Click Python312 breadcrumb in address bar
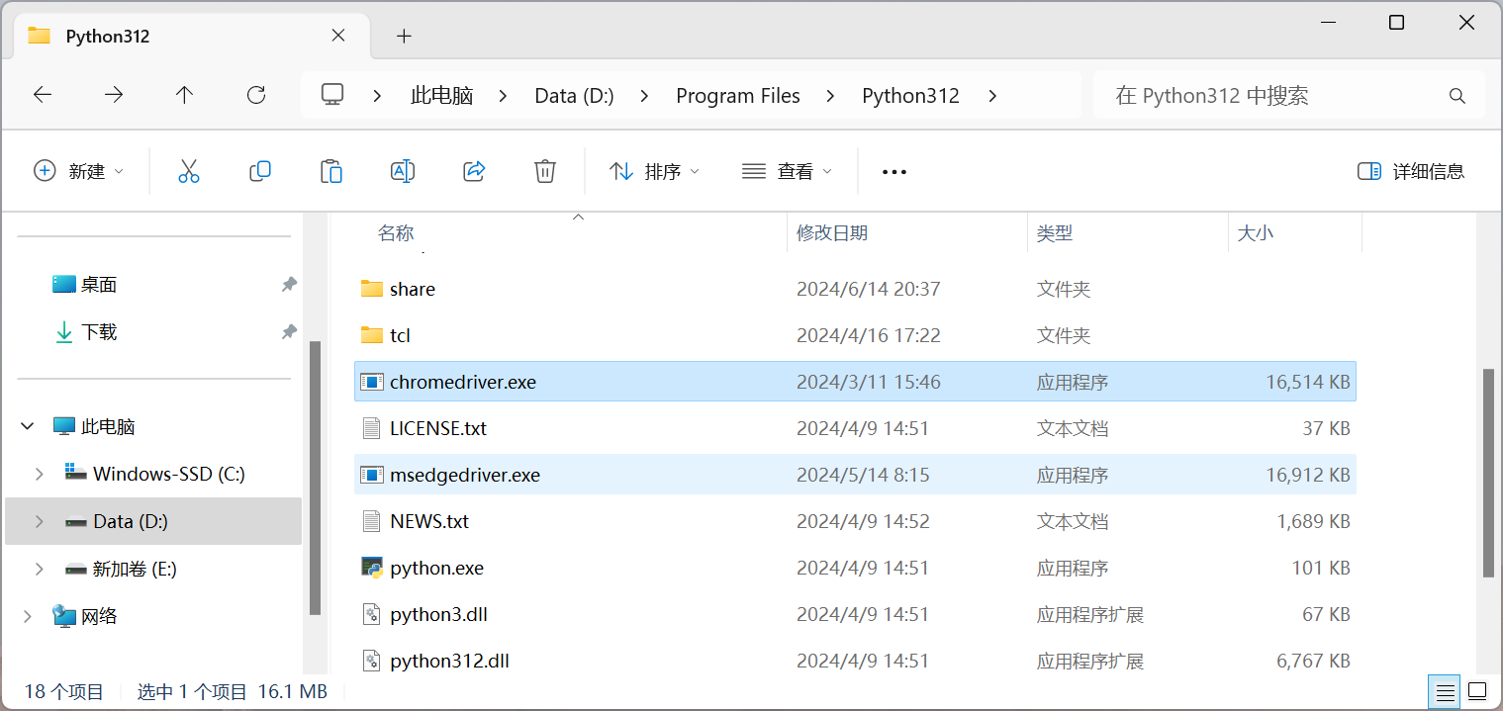This screenshot has height=711, width=1503. tap(910, 96)
